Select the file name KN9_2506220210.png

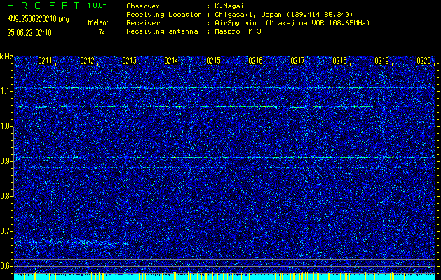click(38, 19)
